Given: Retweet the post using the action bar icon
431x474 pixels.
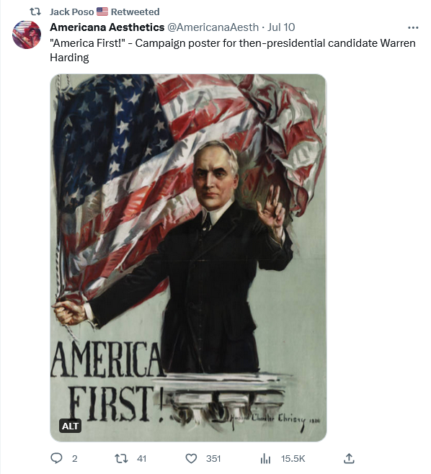Looking at the screenshot, I should pos(121,459).
